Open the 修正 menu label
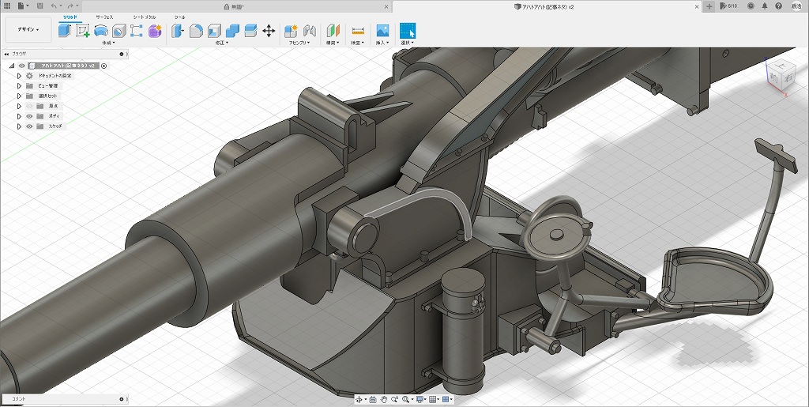The height and width of the screenshot is (407, 809). tap(221, 43)
